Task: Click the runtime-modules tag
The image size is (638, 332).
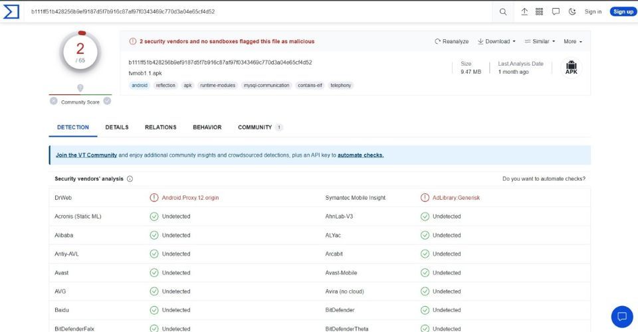Action: point(218,86)
